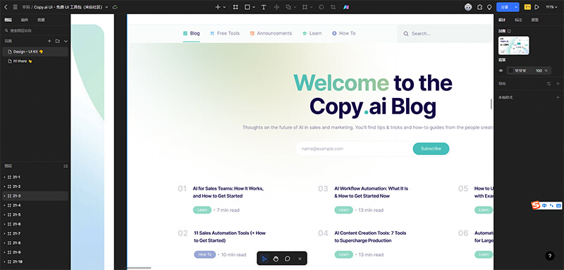Switch to the Components tab in left panel

pos(25,20)
